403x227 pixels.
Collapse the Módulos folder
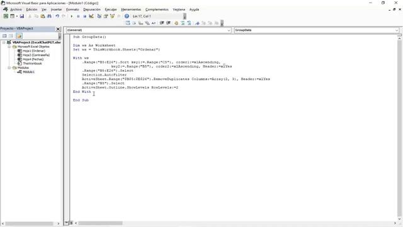click(9, 67)
